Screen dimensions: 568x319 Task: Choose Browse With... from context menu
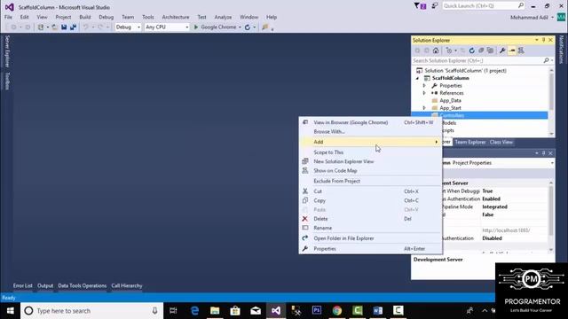coord(370,132)
